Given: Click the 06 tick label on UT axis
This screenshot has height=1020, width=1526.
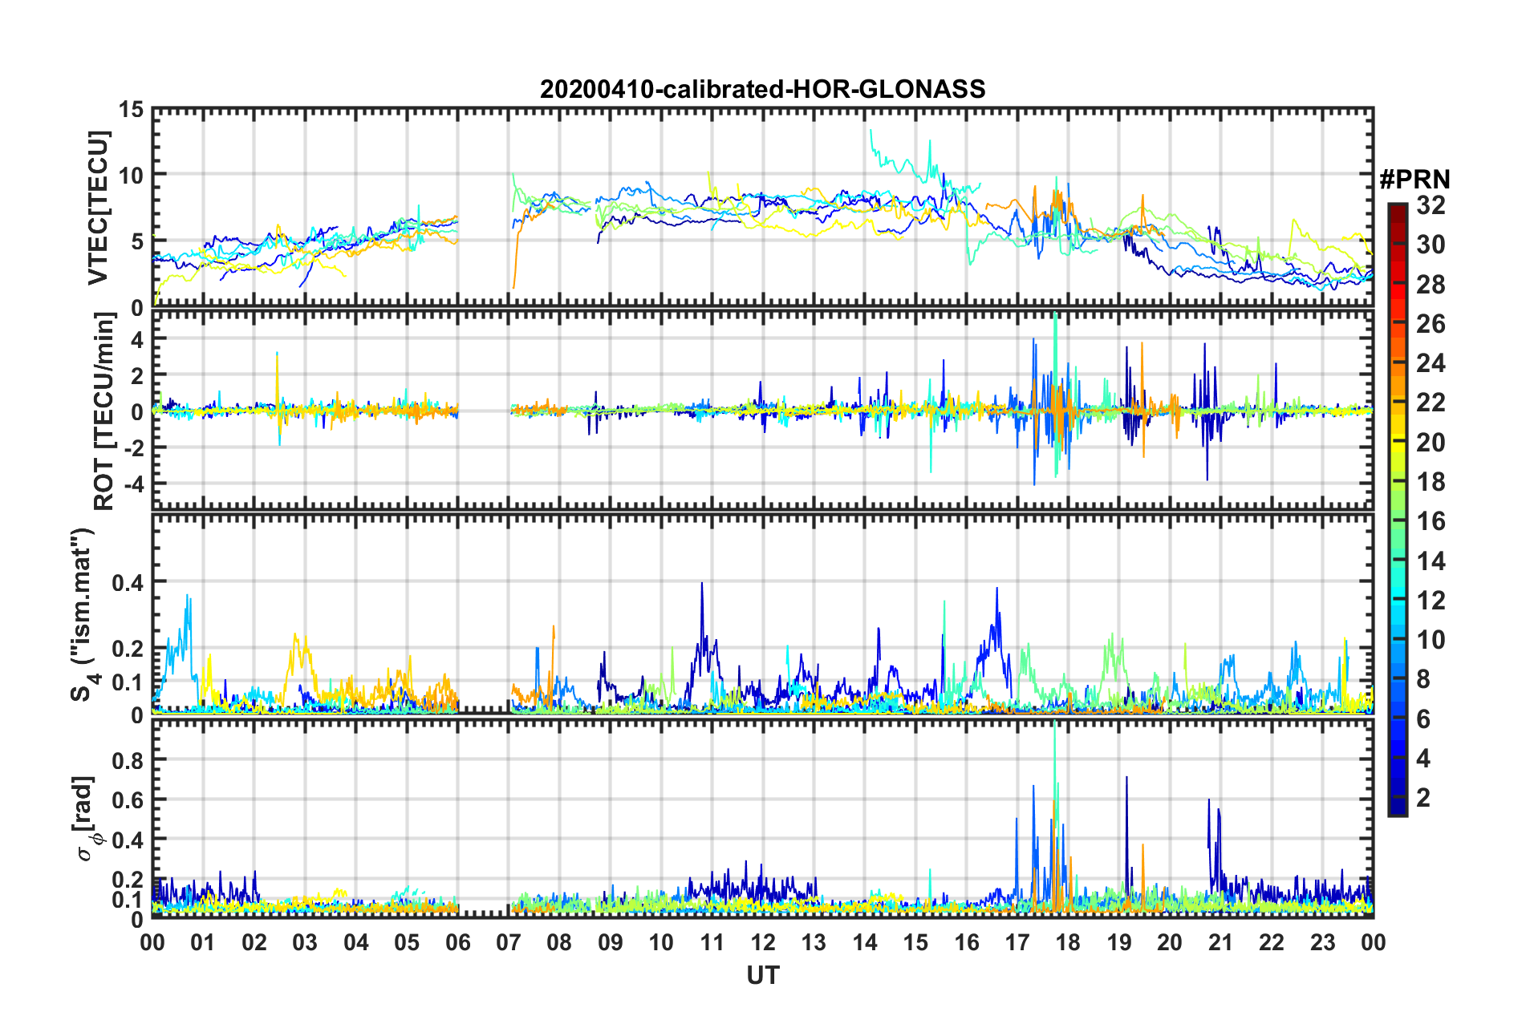Looking at the screenshot, I should (x=457, y=942).
